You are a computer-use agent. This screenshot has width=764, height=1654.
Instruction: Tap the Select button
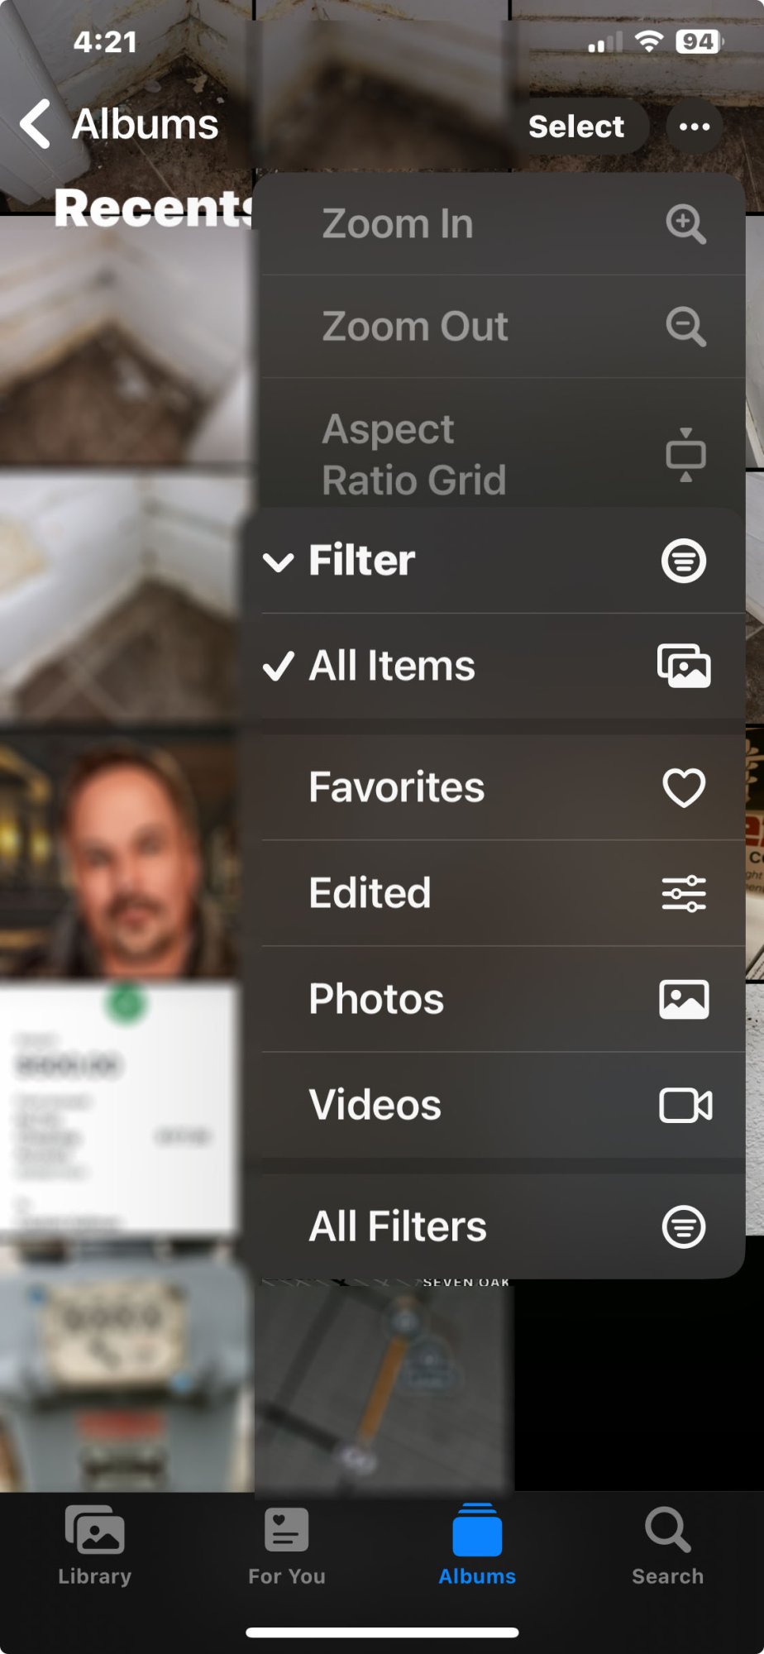pos(576,127)
